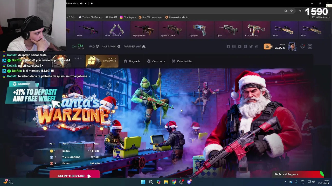Viewport: 332px width, 186px height.
Task: Open the Technical Support chat button
Action: (x=298, y=174)
